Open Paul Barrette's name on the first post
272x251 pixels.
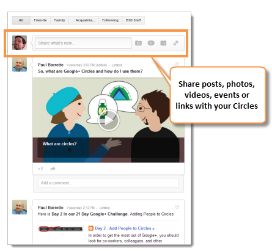(x=51, y=65)
